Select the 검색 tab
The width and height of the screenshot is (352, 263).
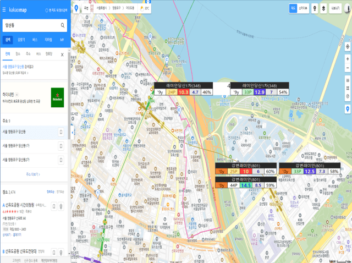coord(8,40)
